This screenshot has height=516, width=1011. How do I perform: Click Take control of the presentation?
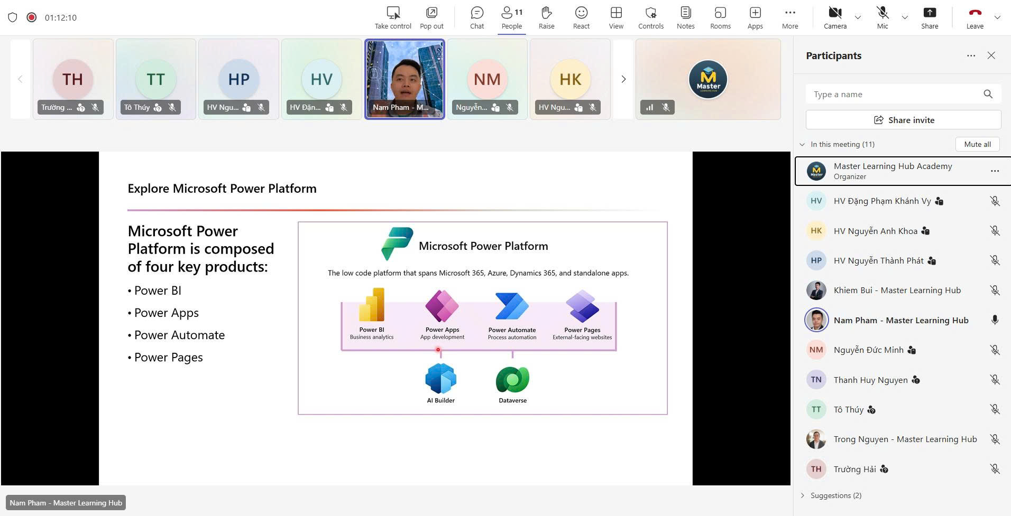coord(393,17)
